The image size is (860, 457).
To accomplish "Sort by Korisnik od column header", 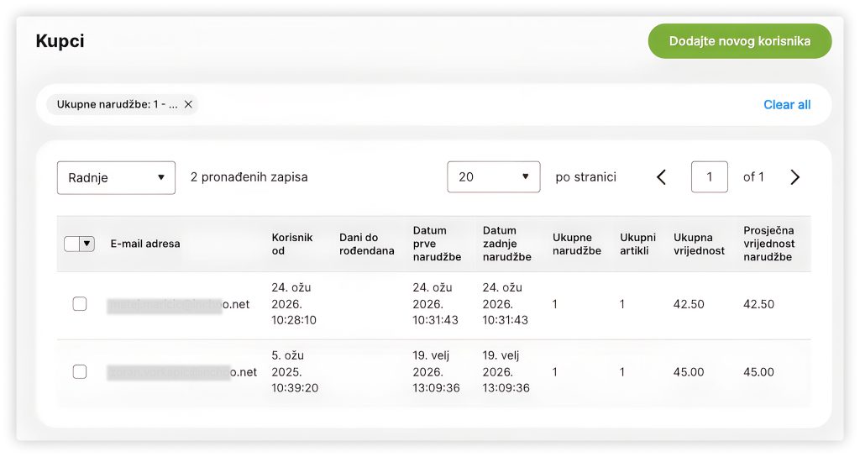I will (x=291, y=244).
